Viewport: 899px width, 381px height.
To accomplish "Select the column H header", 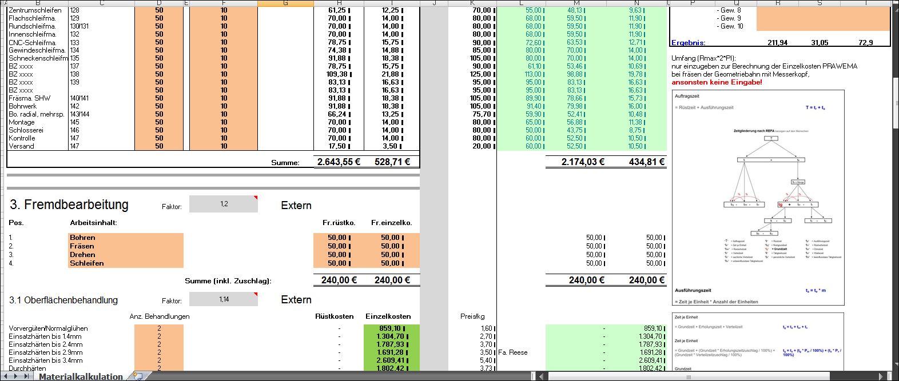I will pyautogui.click(x=339, y=3).
